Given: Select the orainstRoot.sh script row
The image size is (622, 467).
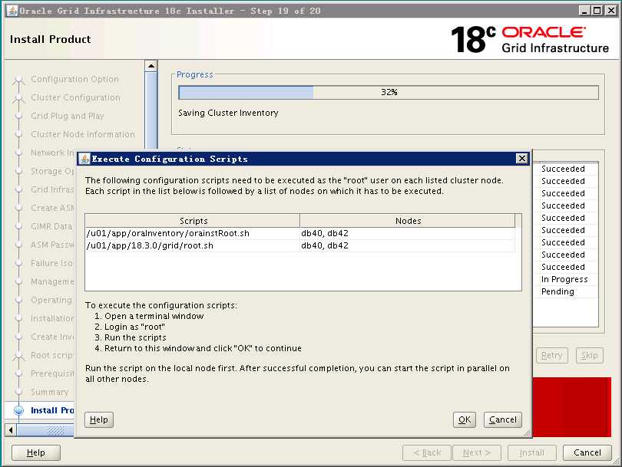Looking at the screenshot, I should [x=300, y=233].
